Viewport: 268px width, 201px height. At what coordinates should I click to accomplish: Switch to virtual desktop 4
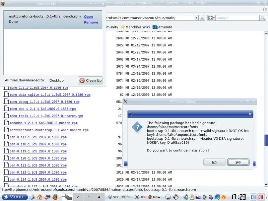click(x=99, y=197)
